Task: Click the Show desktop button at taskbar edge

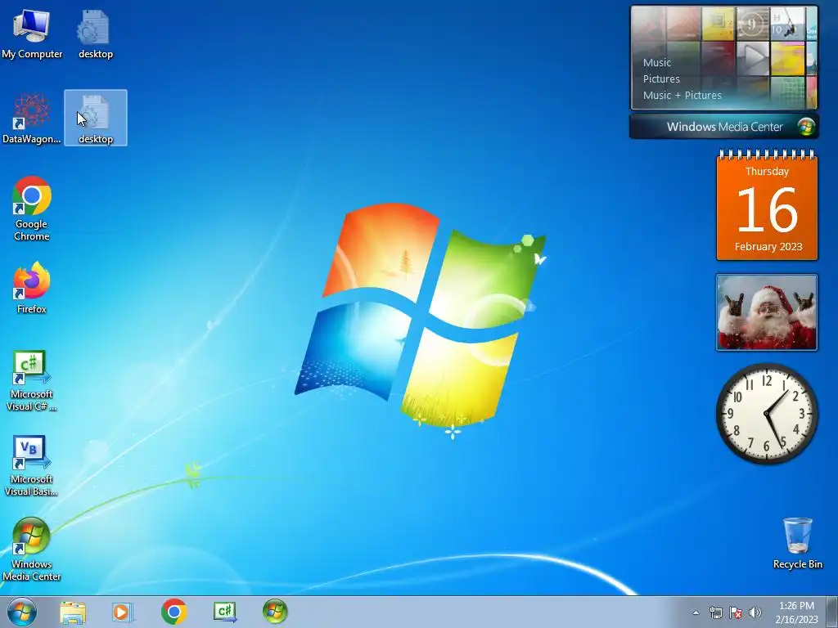Action: click(x=832, y=612)
